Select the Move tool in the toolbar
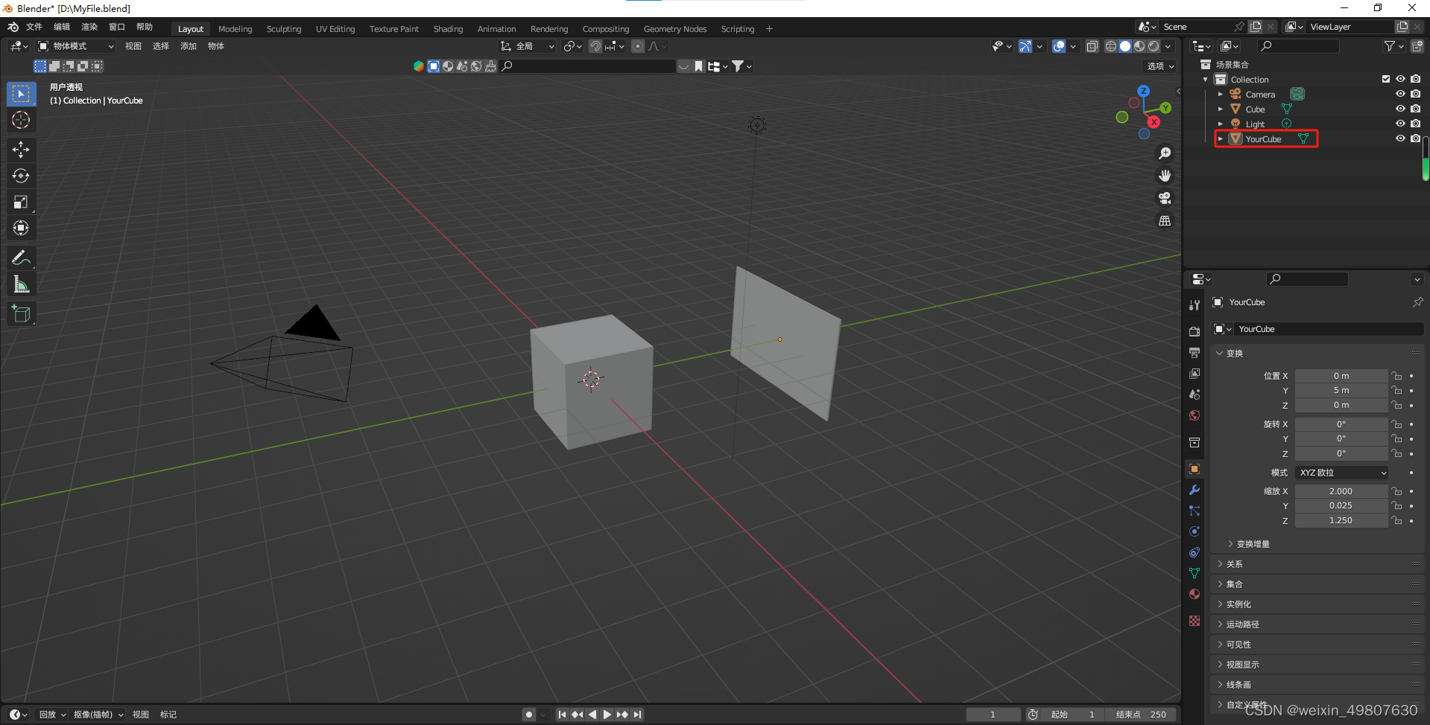Viewport: 1430px width, 725px height. [x=22, y=150]
